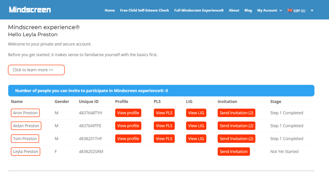Image resolution: width=329 pixels, height=172 pixels.
Task: Click Aron Preston's gender value M
Action: coord(56,113)
